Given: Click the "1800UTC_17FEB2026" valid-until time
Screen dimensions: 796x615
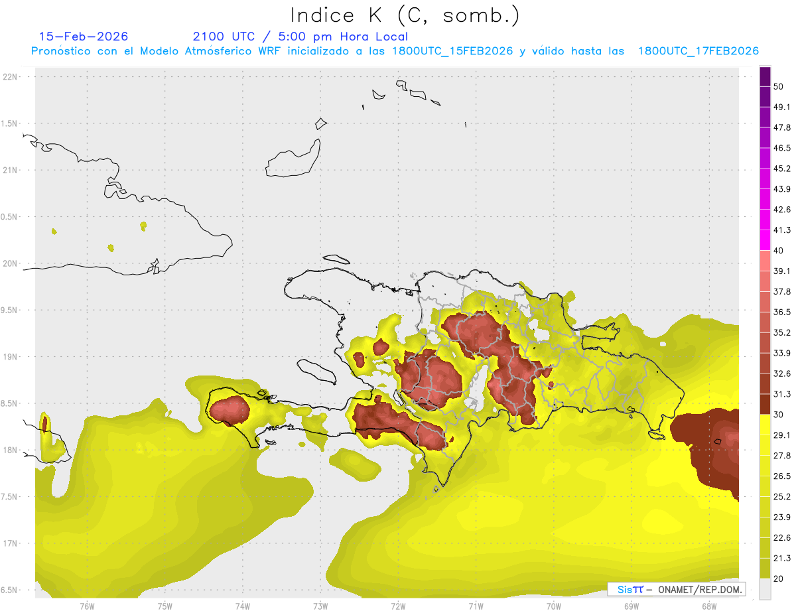Looking at the screenshot, I should click(698, 51).
